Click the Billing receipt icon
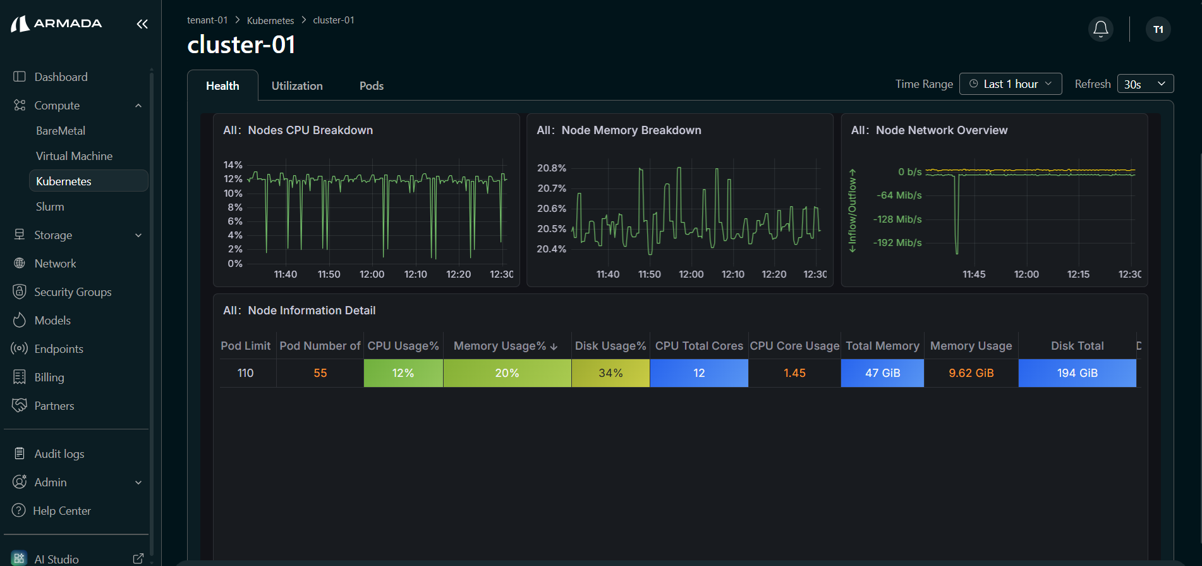The image size is (1202, 566). (20, 377)
